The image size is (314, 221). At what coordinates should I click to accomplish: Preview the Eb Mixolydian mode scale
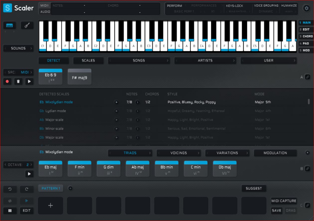tap(116, 102)
